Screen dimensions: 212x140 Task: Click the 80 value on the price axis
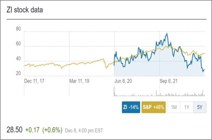18,29
